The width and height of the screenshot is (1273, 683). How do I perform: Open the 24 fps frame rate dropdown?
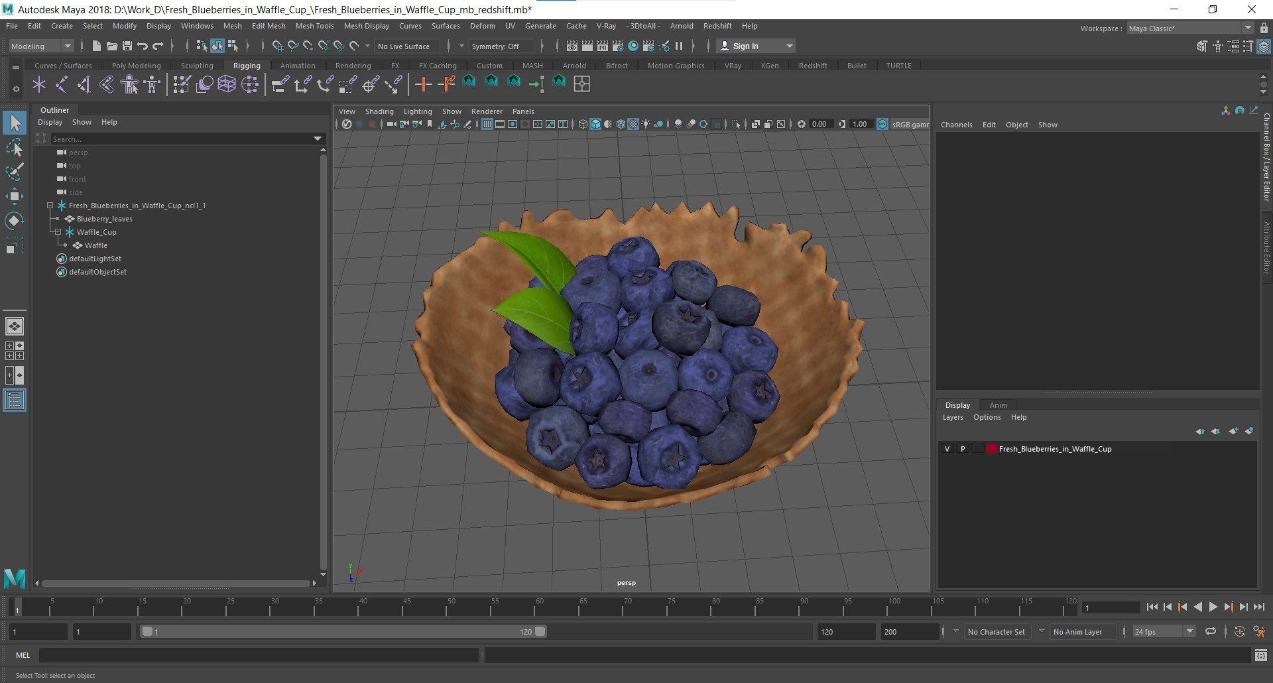coord(1164,632)
